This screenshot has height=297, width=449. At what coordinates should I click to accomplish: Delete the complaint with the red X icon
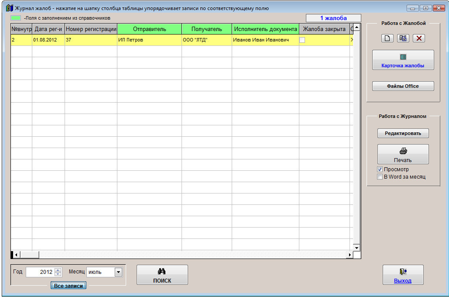click(418, 38)
